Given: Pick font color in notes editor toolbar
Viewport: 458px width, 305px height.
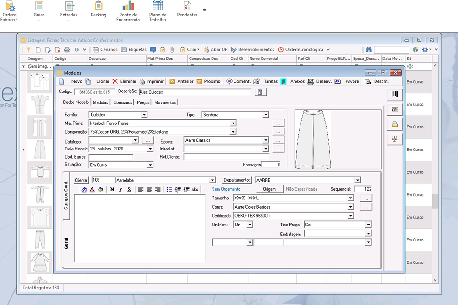Looking at the screenshot, I should click(x=92, y=189).
